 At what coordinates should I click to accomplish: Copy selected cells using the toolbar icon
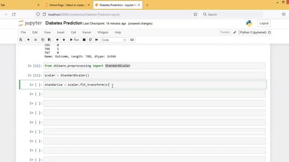(42, 40)
